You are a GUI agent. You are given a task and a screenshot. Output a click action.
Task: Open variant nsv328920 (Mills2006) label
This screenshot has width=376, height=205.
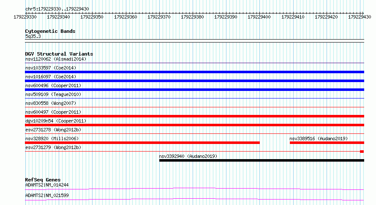tap(52, 138)
